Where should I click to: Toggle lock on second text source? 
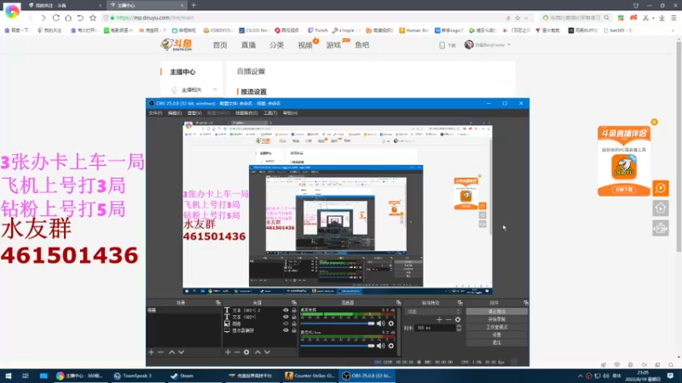pos(294,317)
